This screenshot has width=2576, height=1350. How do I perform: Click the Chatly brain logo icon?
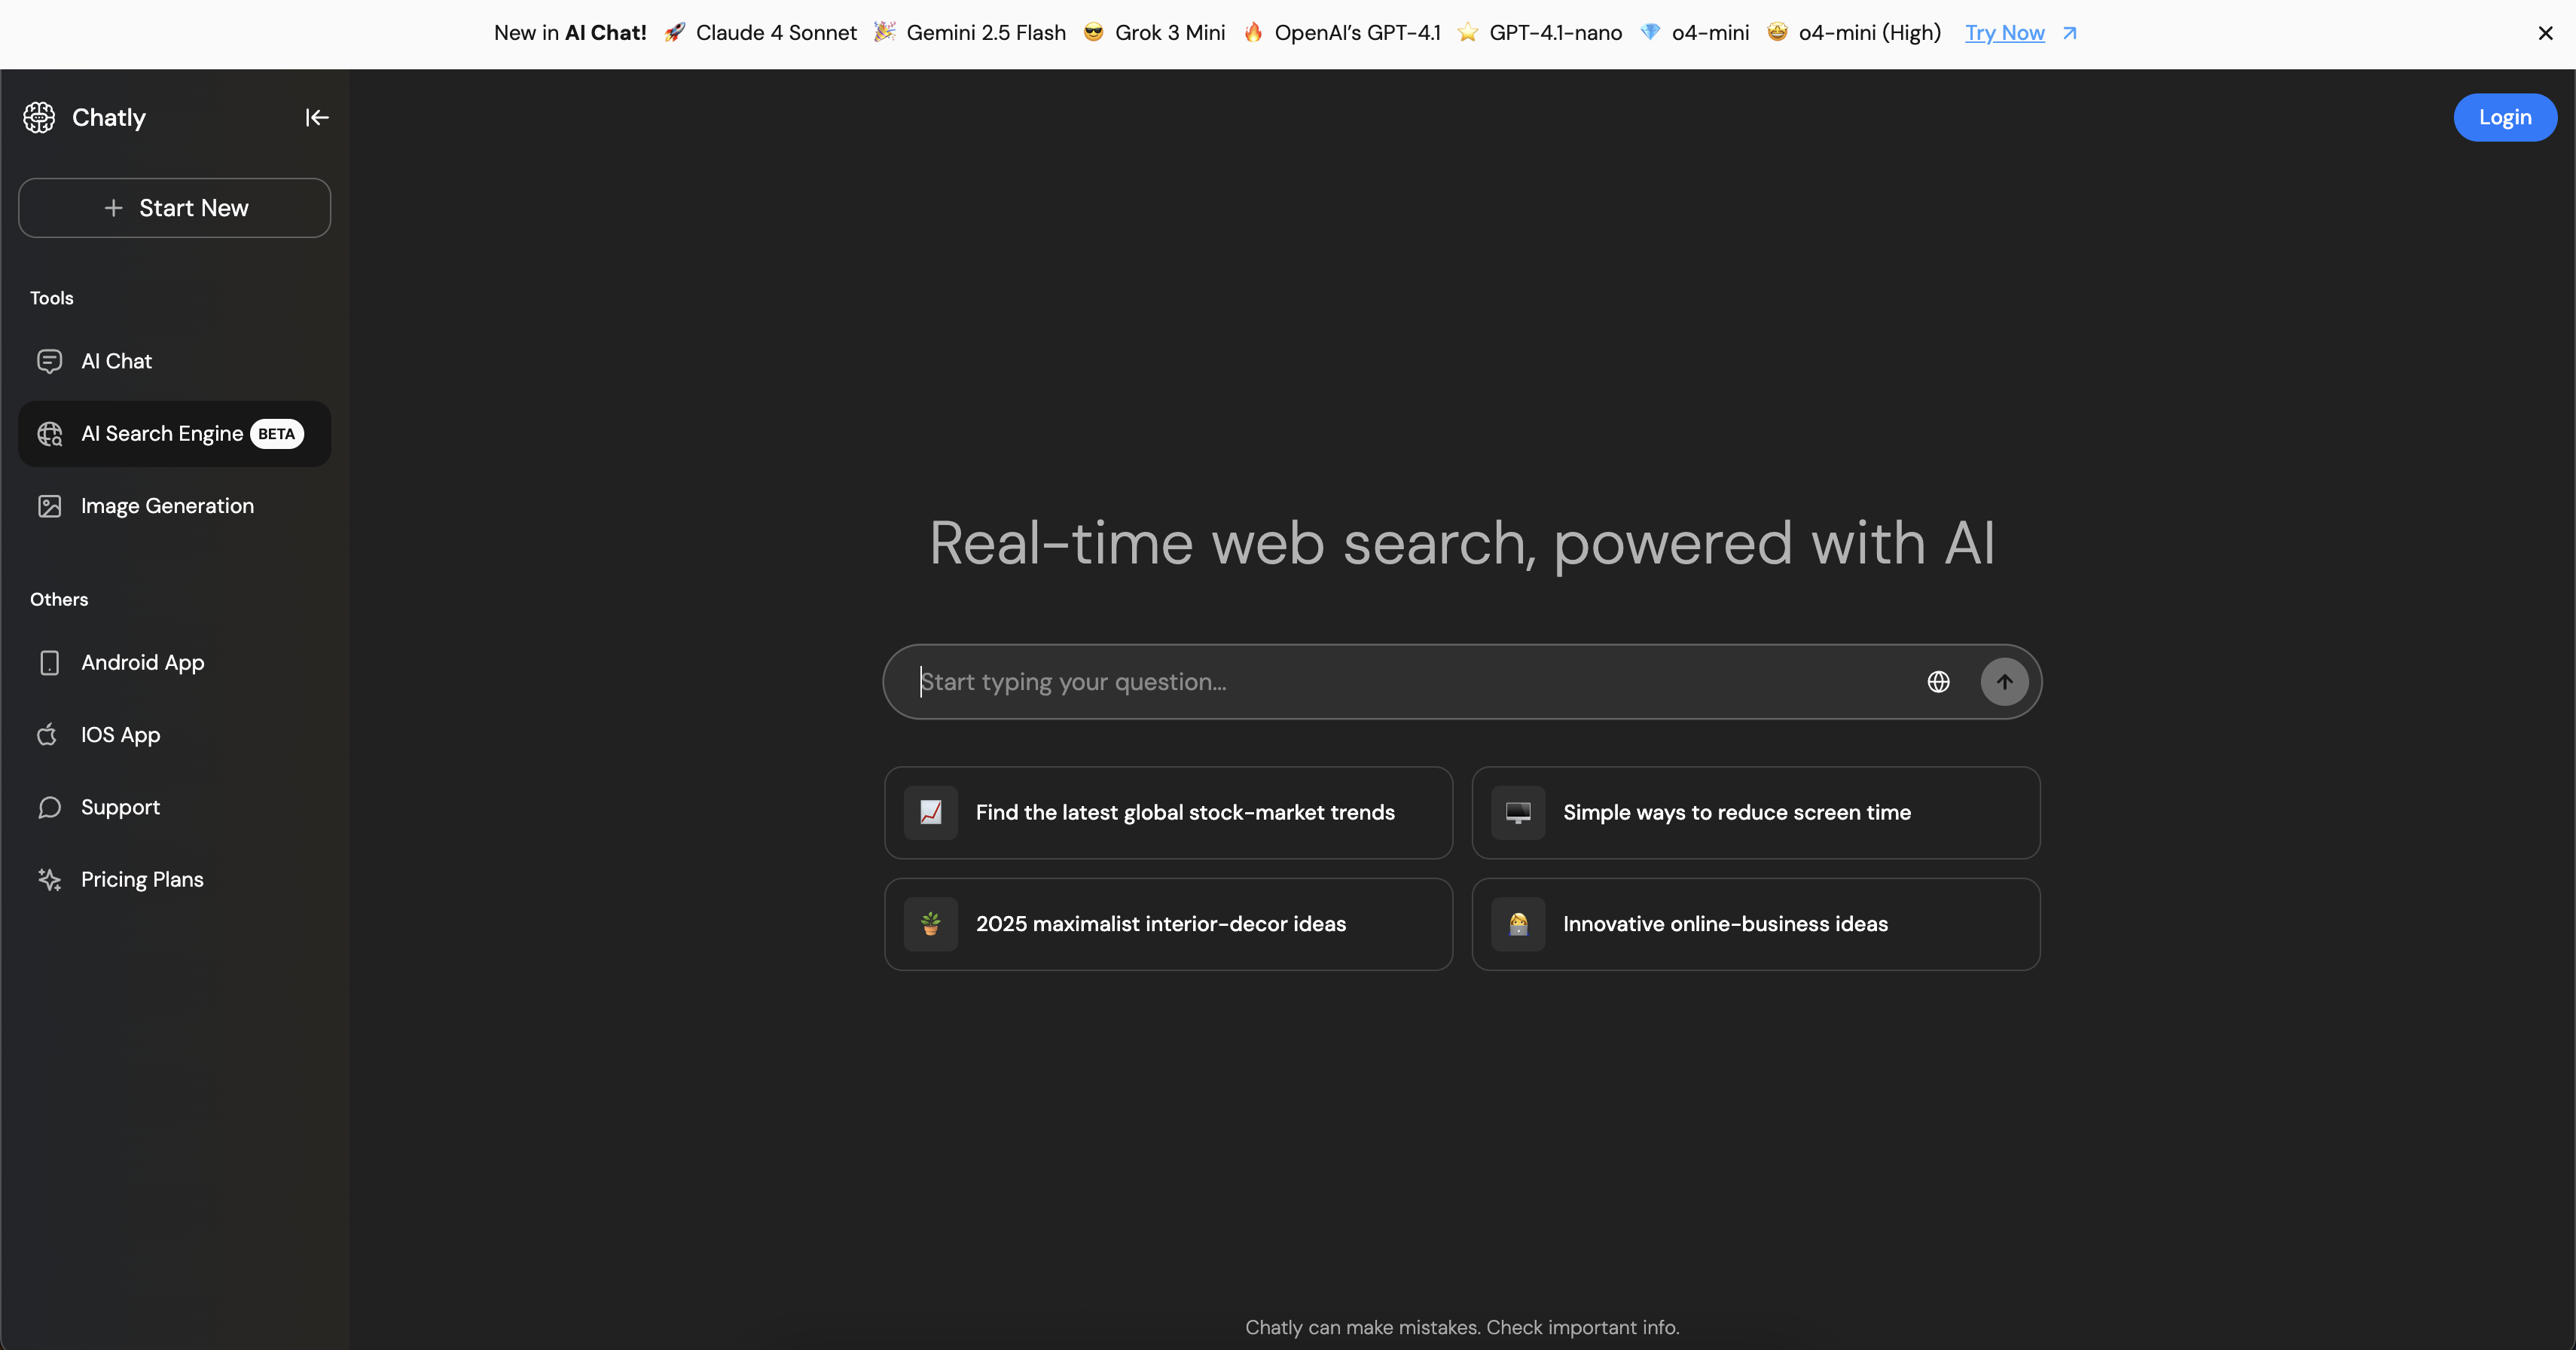pos(39,117)
